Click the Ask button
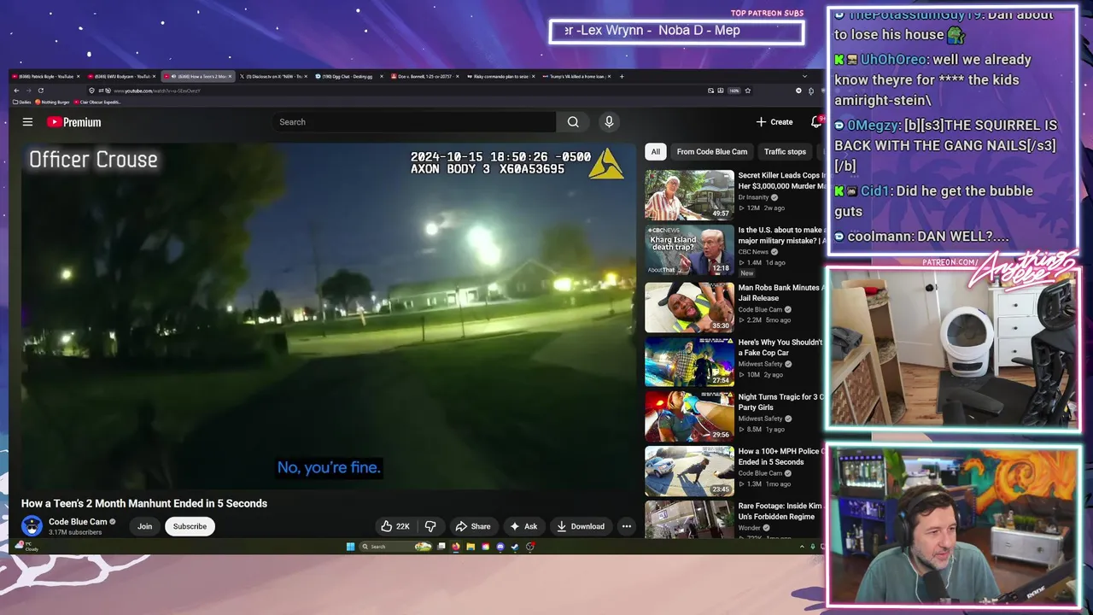This screenshot has height=615, width=1093. click(x=523, y=526)
